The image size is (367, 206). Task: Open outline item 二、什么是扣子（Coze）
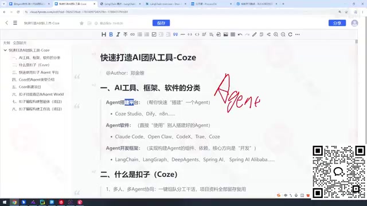pos(30,65)
